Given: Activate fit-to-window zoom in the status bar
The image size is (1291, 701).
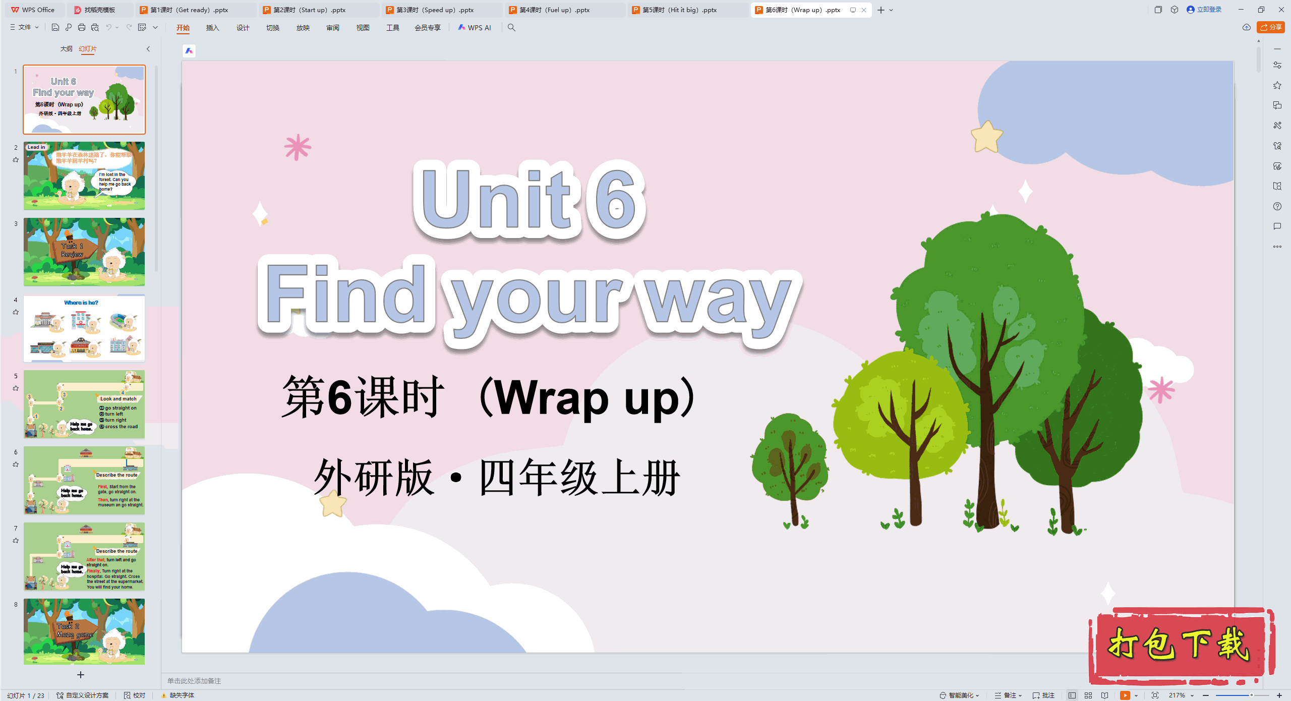Looking at the screenshot, I should pos(1155,695).
